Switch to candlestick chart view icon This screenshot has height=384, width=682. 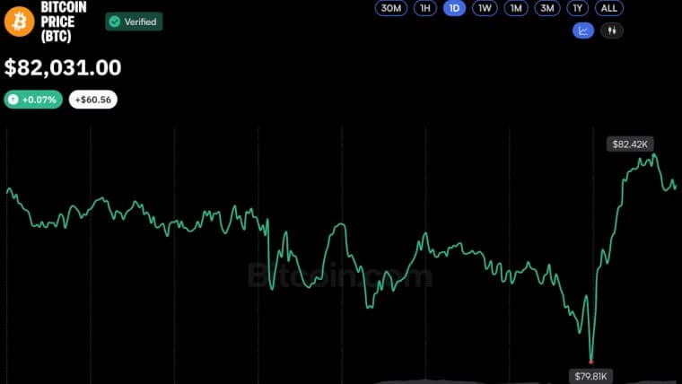[612, 31]
